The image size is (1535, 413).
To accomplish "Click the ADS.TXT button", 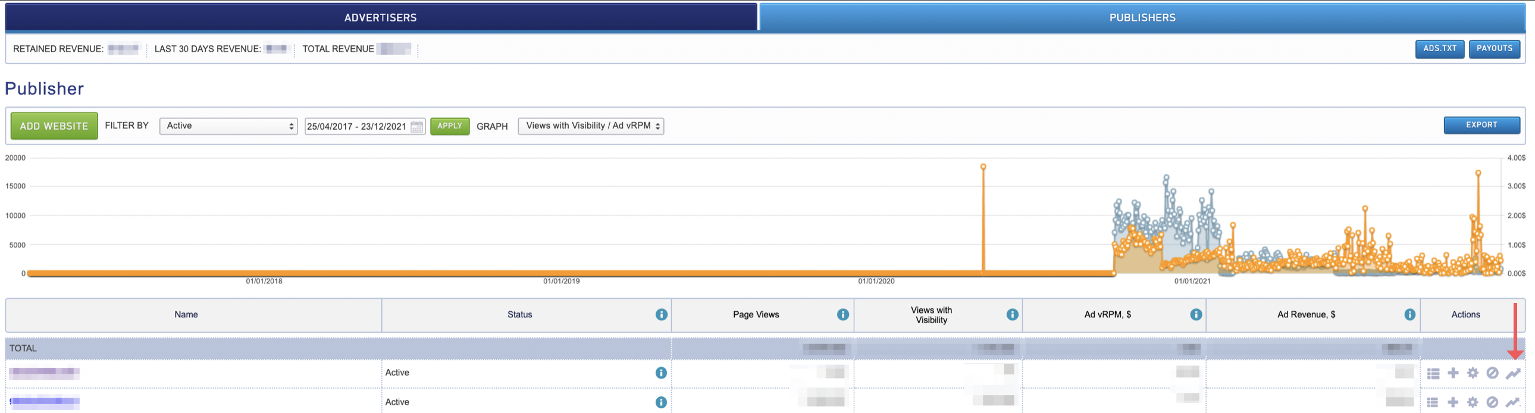I will point(1439,49).
